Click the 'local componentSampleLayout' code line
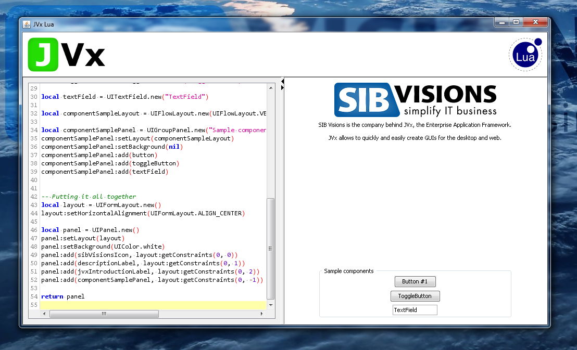The image size is (577, 350). [154, 113]
